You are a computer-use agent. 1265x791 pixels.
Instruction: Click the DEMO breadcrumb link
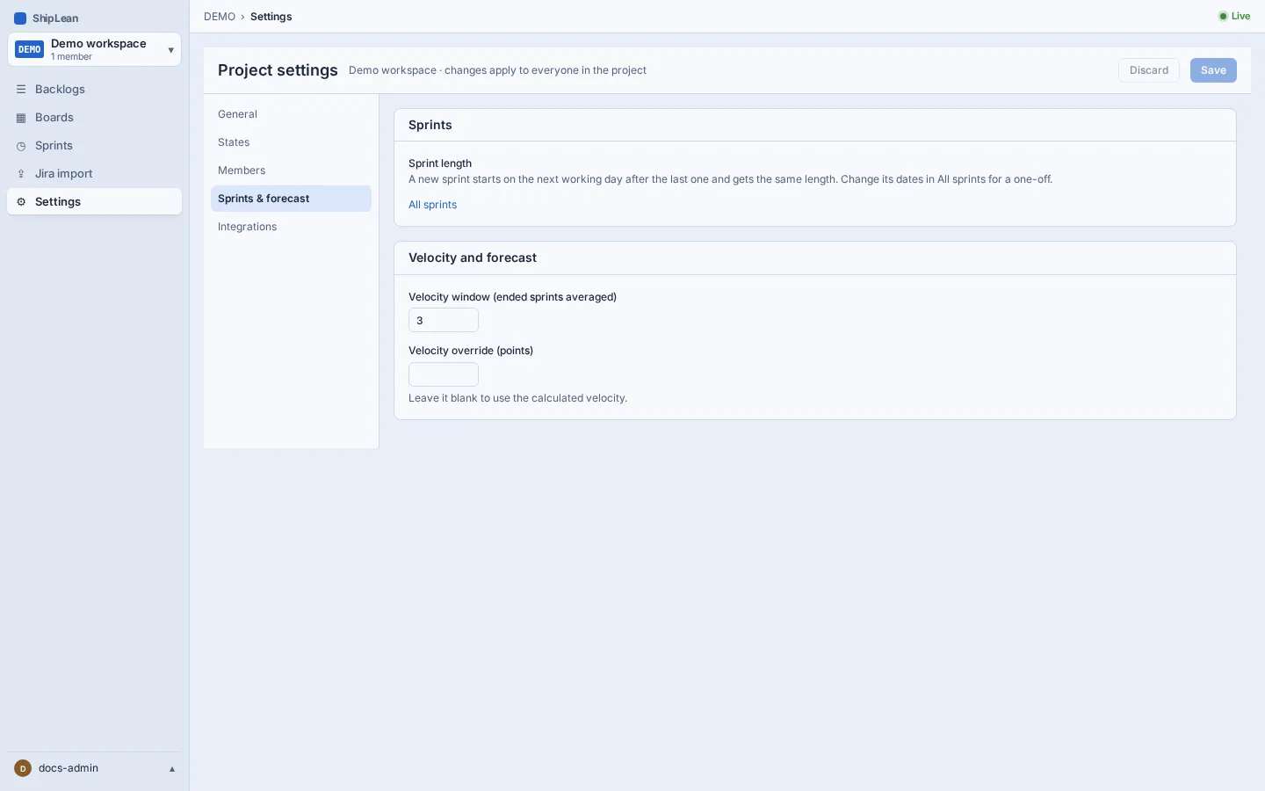point(220,17)
